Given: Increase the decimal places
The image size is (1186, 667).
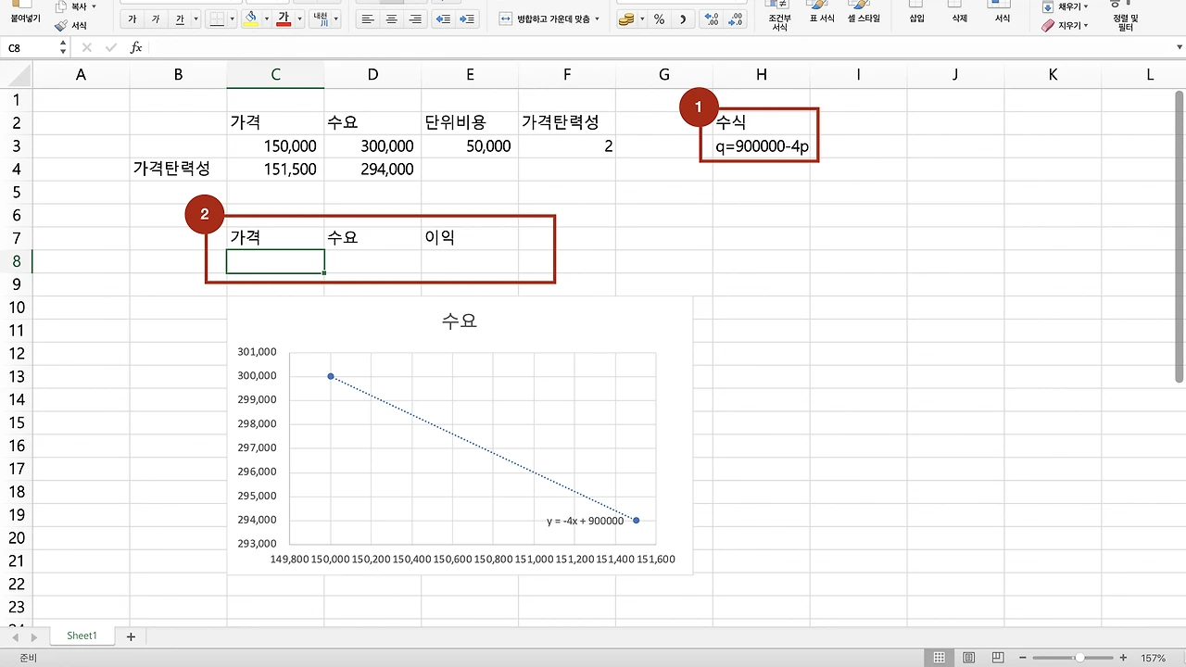Looking at the screenshot, I should pyautogui.click(x=711, y=19).
